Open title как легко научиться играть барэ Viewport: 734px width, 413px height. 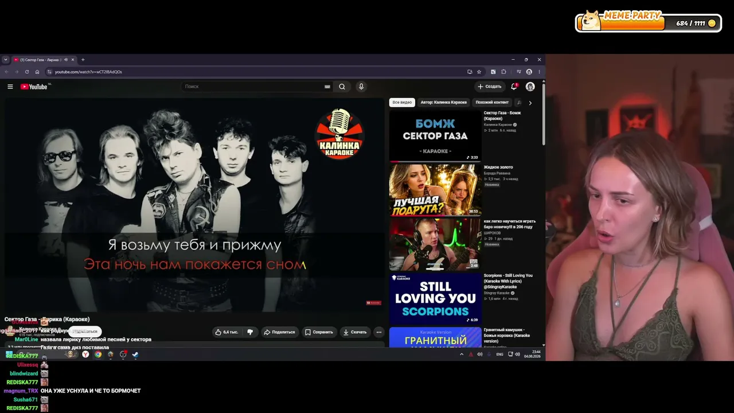point(510,224)
